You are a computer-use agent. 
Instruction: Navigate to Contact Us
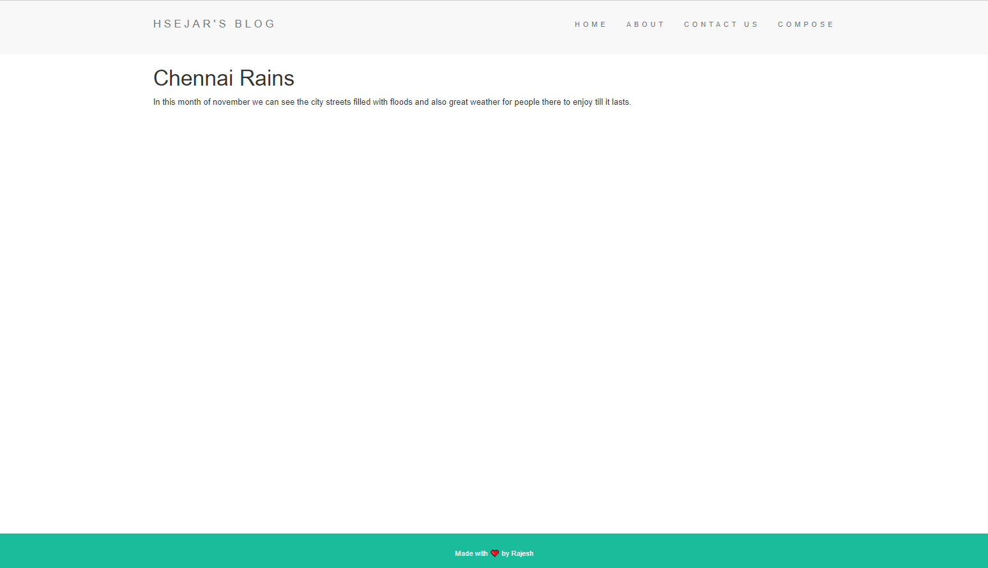720,24
